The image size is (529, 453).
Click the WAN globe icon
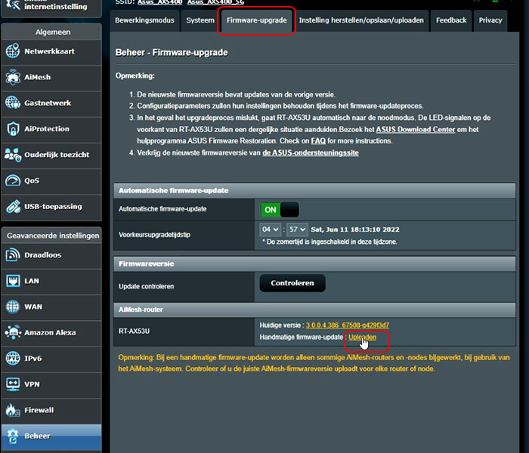(13, 307)
